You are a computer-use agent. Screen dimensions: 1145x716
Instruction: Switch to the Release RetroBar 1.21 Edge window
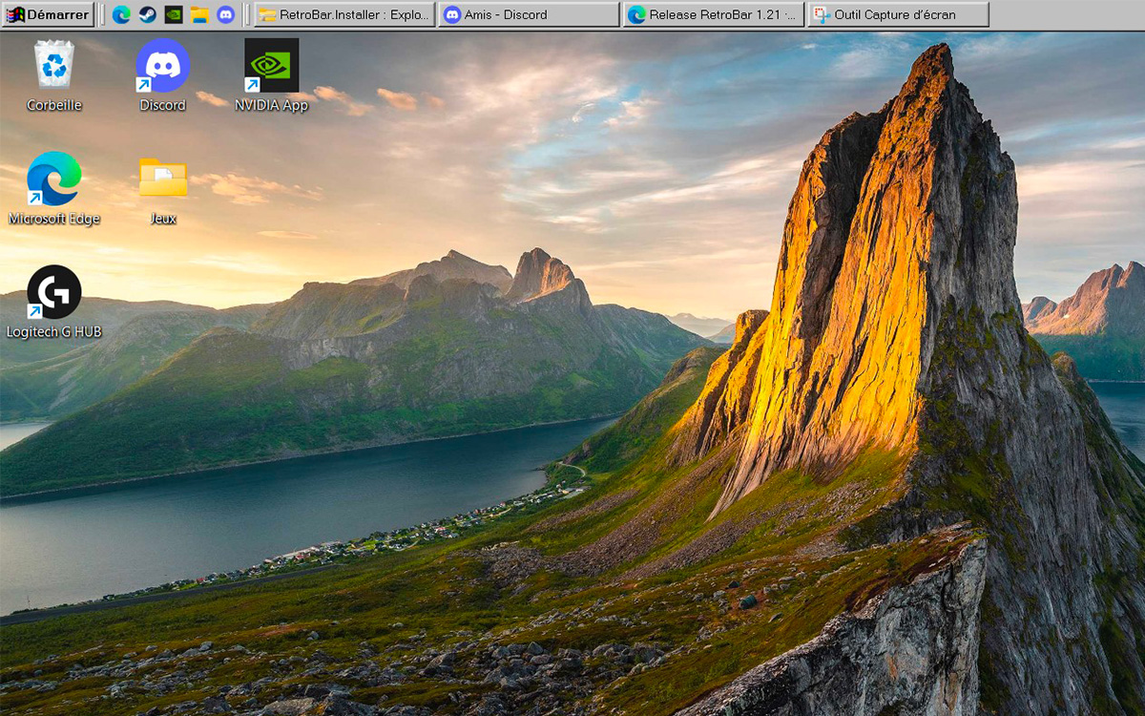click(x=713, y=13)
